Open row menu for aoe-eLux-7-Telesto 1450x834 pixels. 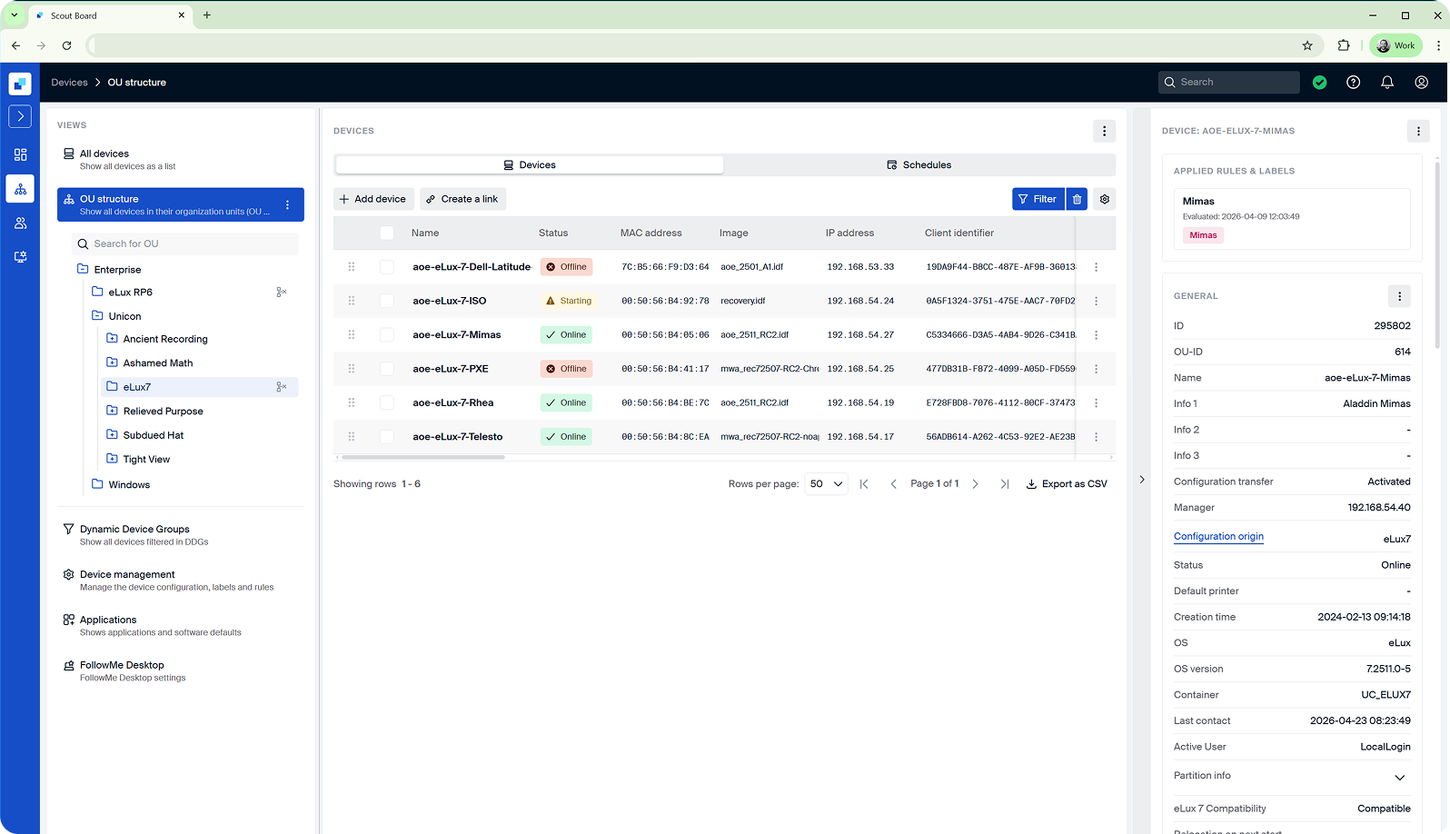1097,437
